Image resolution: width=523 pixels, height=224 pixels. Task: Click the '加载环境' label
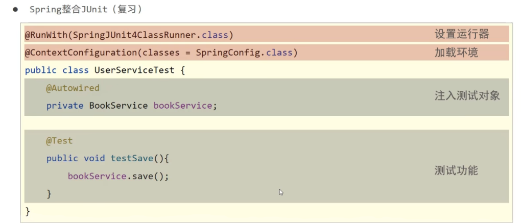[456, 53]
